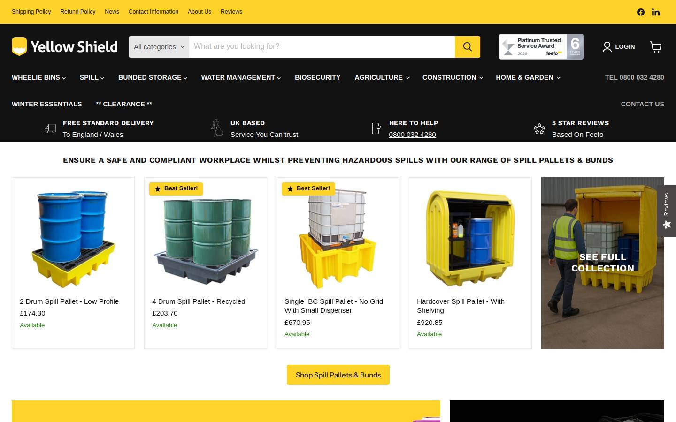Click Free Standard Delivery text

click(x=108, y=123)
